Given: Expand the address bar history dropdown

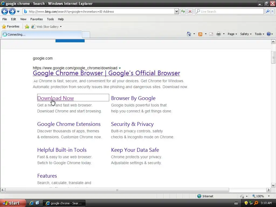Looking at the screenshot, I should (x=176, y=12).
